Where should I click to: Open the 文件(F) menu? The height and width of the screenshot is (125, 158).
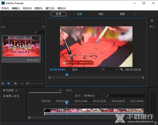pos(5,8)
